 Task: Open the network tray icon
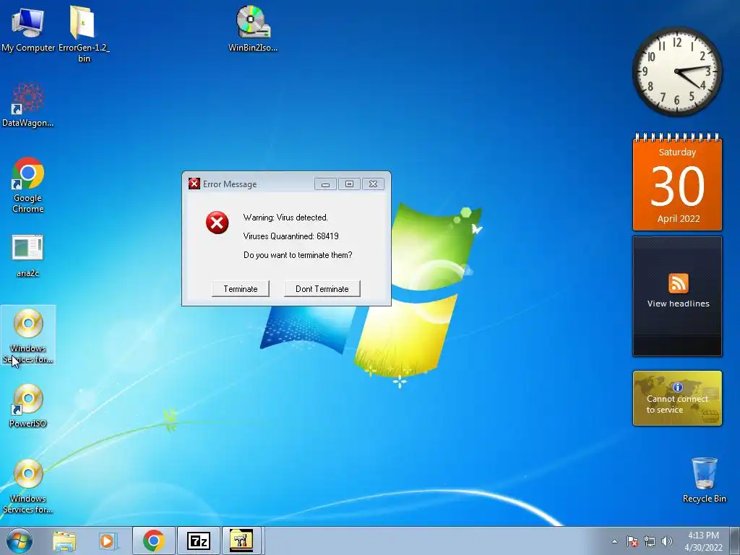pos(650,541)
